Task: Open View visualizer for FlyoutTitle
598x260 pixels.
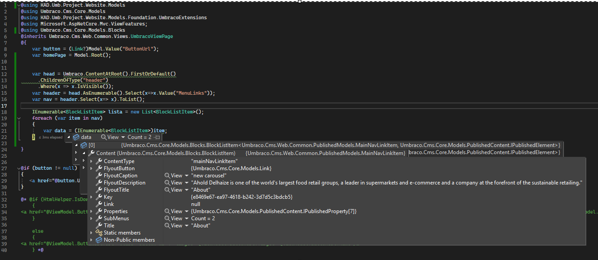Action: (x=173, y=190)
